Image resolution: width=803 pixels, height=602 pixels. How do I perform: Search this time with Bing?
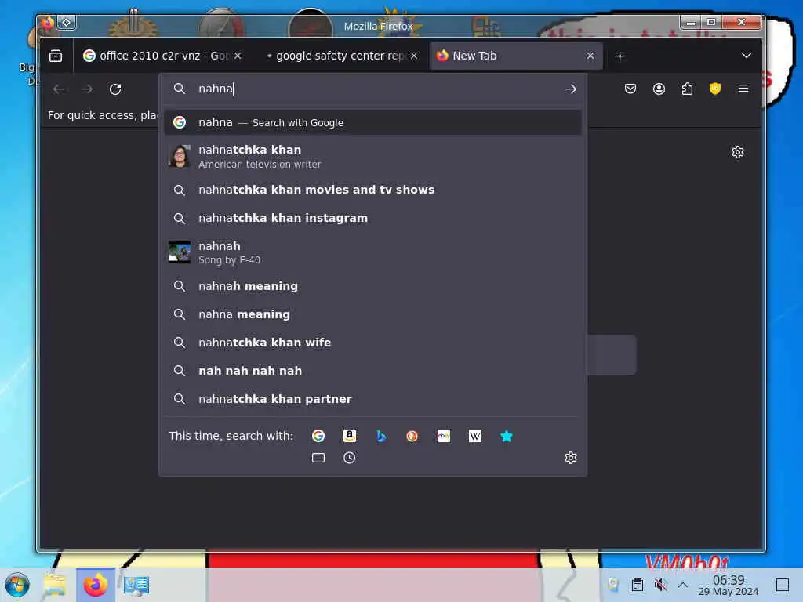[381, 436]
